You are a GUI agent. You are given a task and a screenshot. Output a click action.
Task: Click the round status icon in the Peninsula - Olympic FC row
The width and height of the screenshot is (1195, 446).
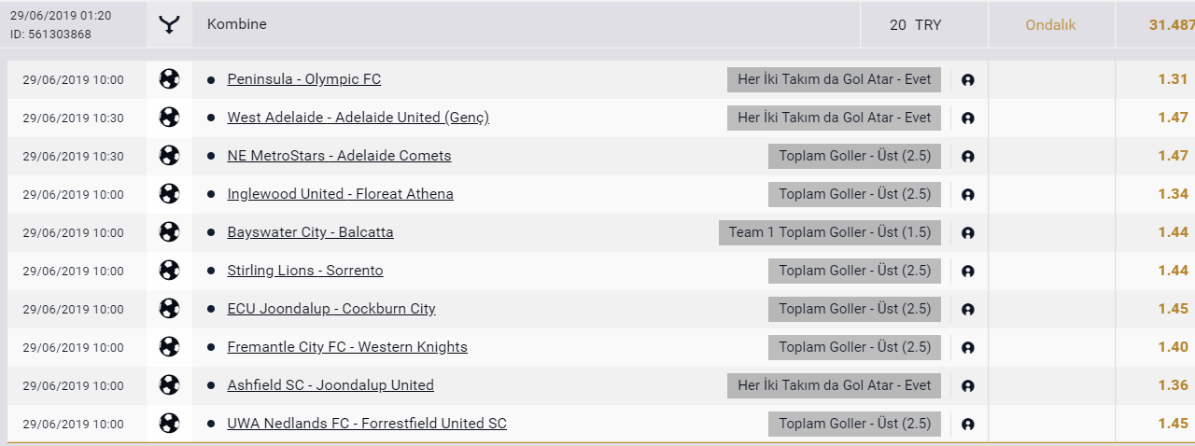968,80
